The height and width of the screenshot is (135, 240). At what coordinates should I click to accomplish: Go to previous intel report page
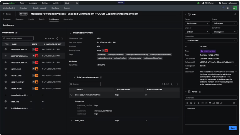coord(172,84)
